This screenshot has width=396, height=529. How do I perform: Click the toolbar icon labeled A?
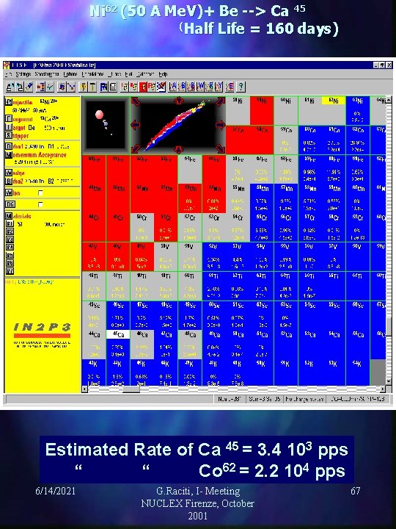tap(173, 87)
